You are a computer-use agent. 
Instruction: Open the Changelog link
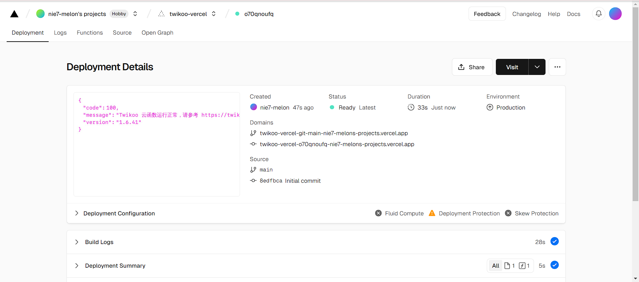527,14
